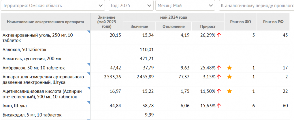Click the red arrow beside 3,15% growth
Screen dimensions: 294x120
point(219,77)
